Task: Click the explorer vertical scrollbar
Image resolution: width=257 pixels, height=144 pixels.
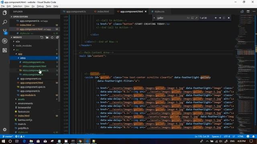Action: 59,70
